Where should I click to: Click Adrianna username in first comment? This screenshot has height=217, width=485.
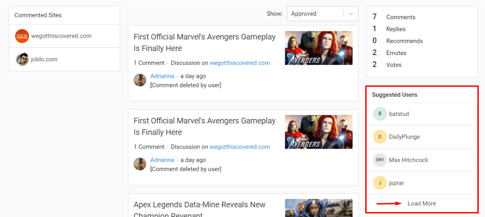click(x=162, y=76)
